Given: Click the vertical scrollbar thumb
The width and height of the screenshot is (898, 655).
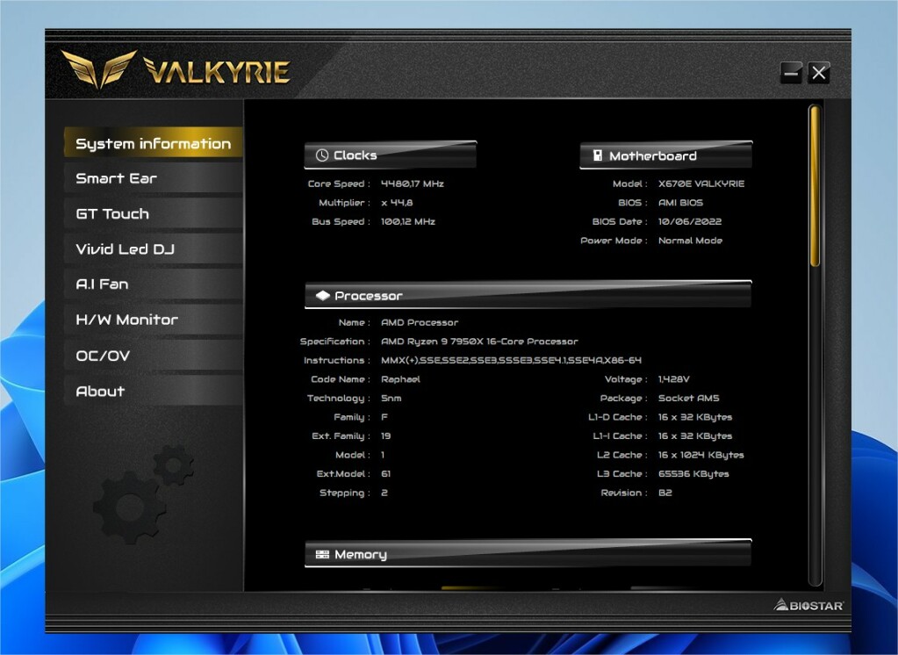Looking at the screenshot, I should tap(815, 186).
